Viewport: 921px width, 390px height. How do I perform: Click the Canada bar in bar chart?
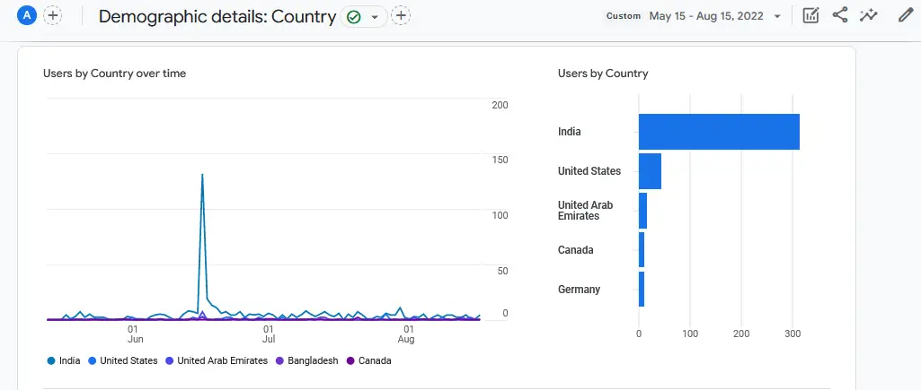coord(642,250)
